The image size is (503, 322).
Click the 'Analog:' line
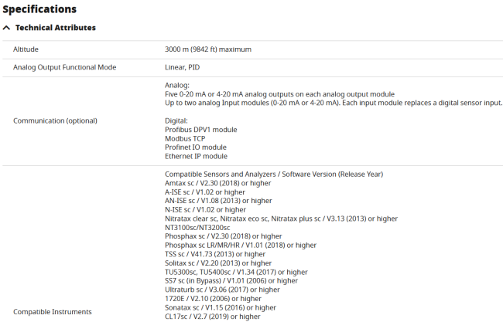177,85
